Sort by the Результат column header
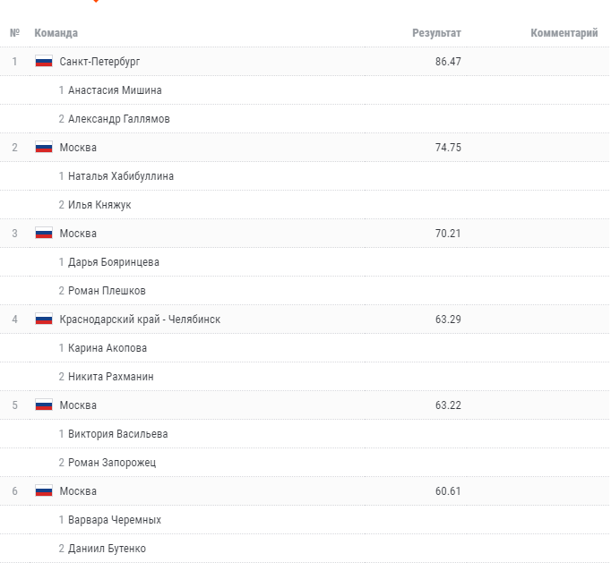 point(436,33)
